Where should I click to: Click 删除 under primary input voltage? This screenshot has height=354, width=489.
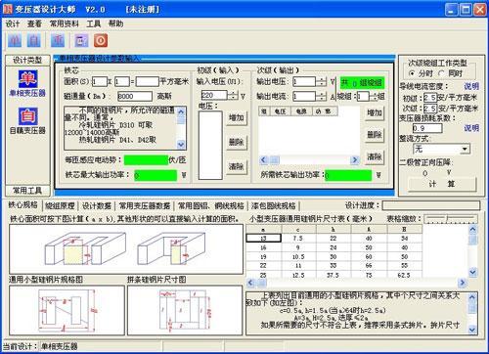tap(237, 143)
